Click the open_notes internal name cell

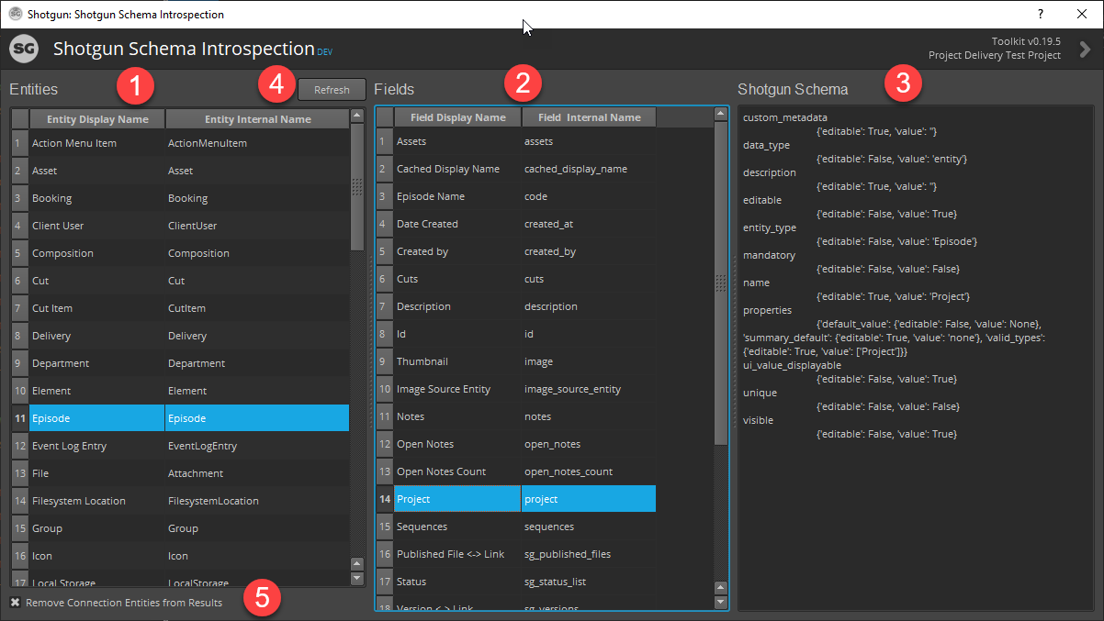click(589, 444)
